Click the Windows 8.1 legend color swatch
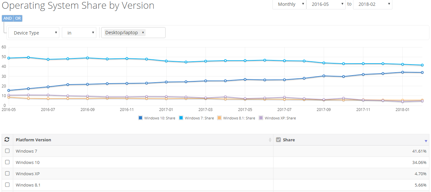Image resolution: width=431 pixels, height=192 pixels. click(219, 118)
